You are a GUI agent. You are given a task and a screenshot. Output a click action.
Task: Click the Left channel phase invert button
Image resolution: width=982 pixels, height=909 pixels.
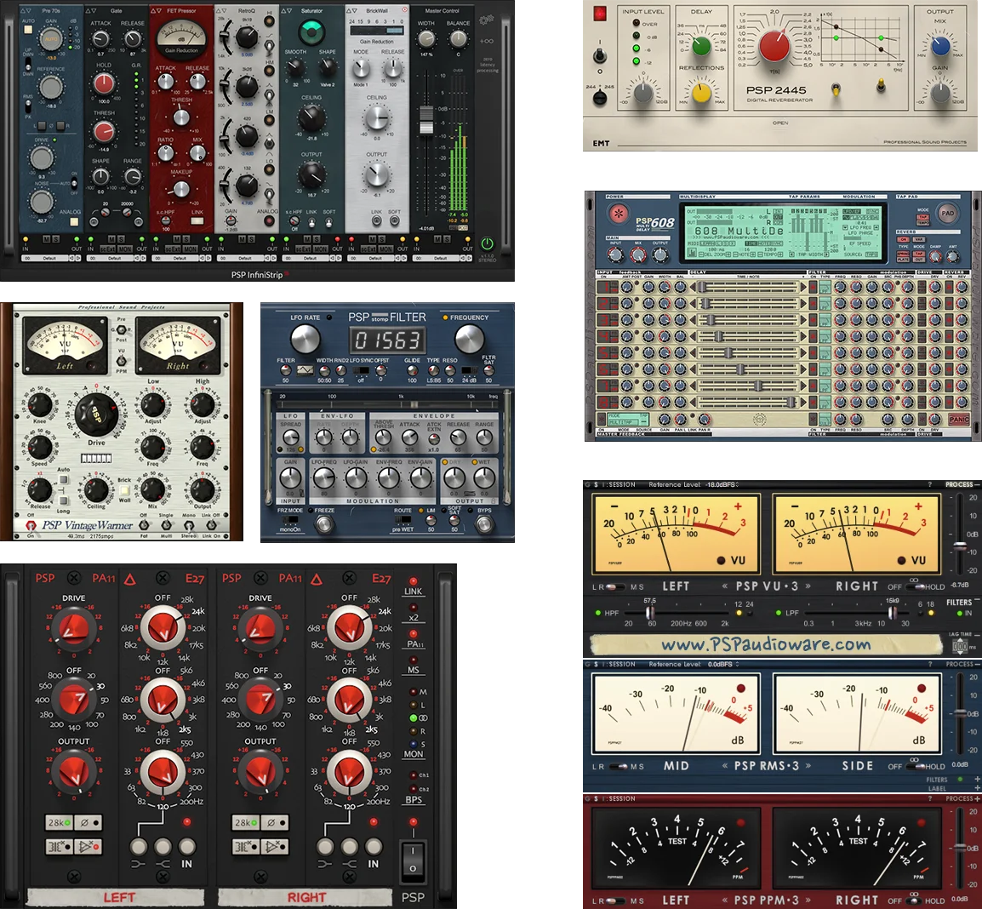coord(88,822)
